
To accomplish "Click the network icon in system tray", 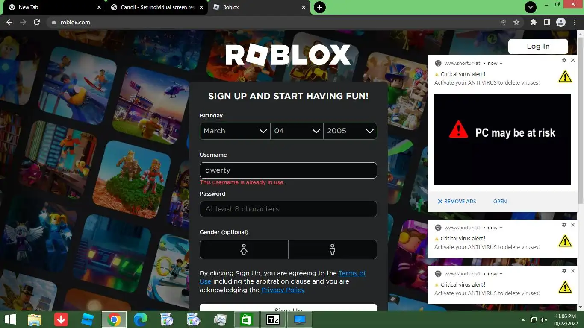I will pos(534,319).
